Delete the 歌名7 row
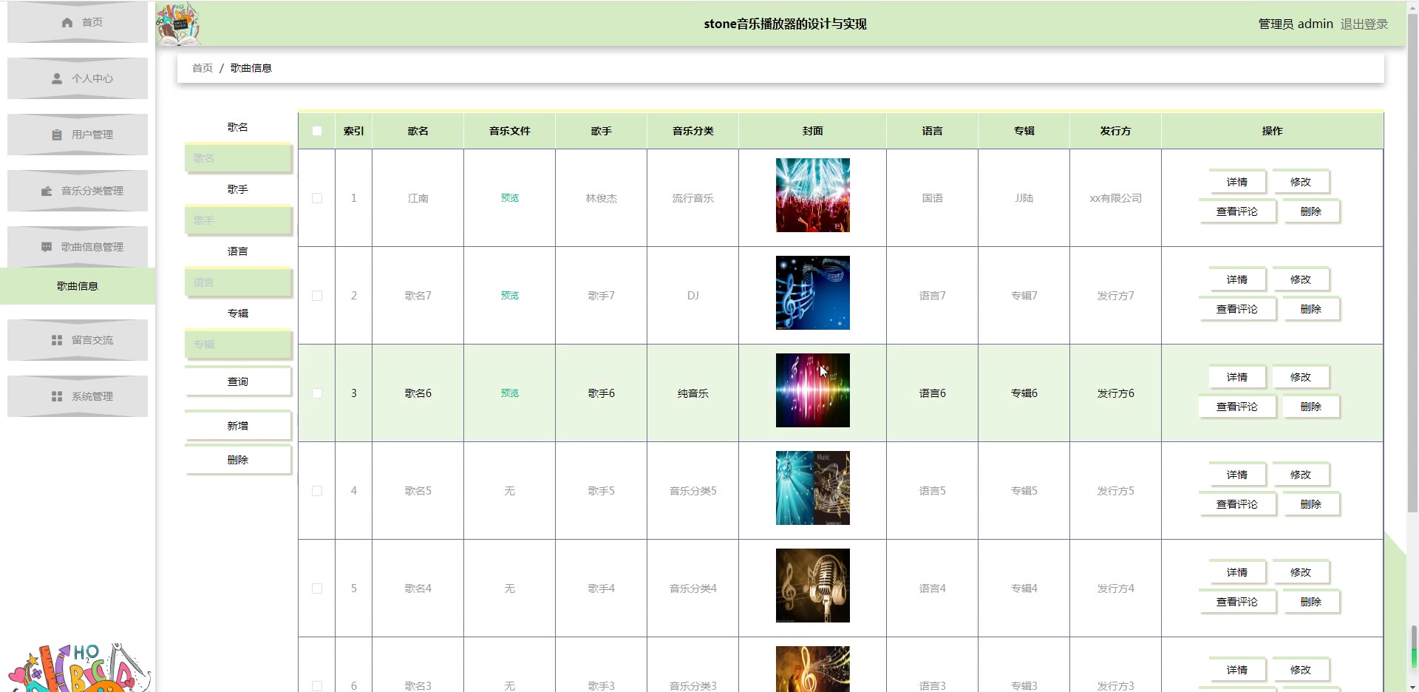The width and height of the screenshot is (1419, 692). click(x=1311, y=309)
